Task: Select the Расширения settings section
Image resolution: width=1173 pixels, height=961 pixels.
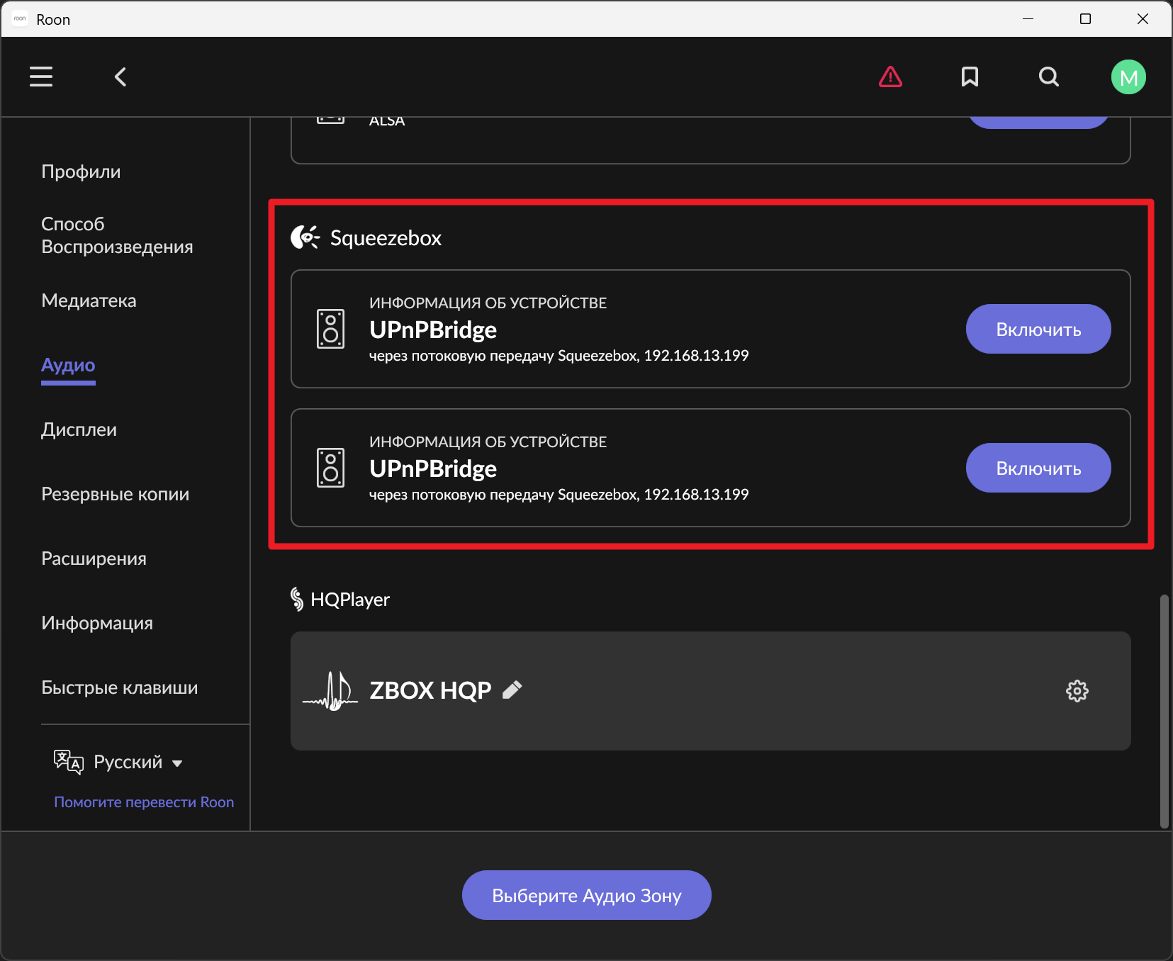Action: click(94, 558)
